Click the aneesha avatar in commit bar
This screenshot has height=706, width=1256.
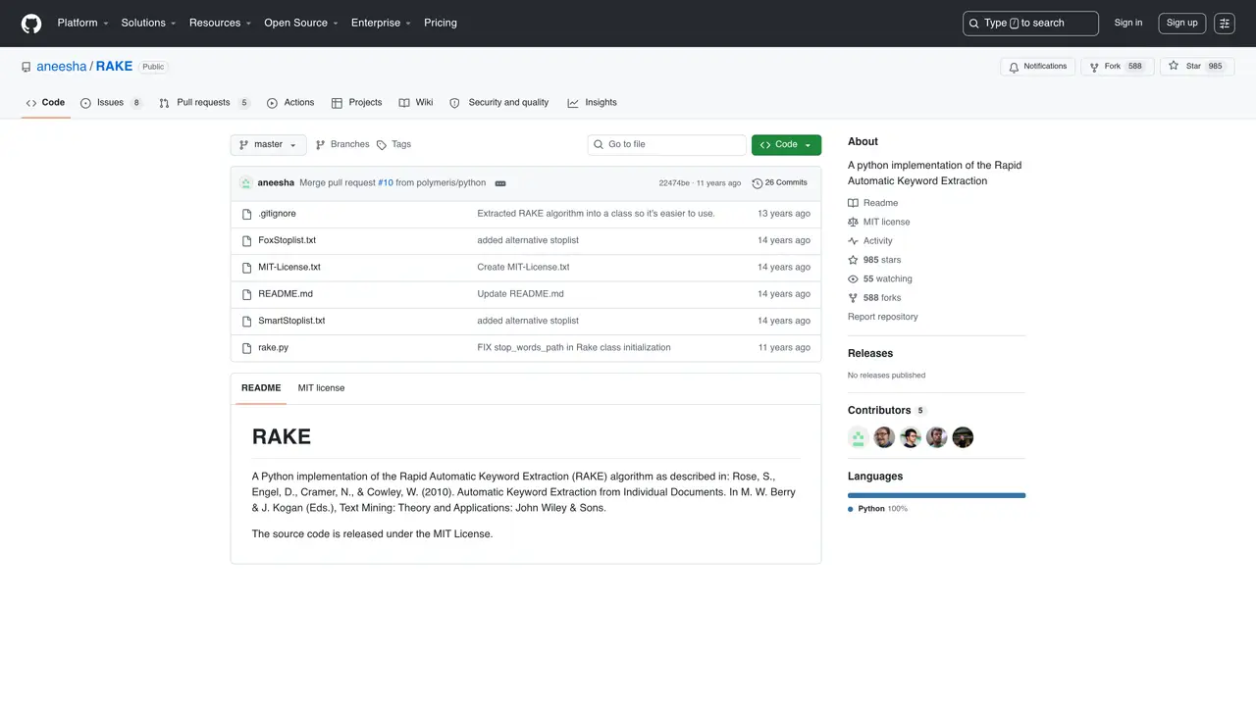(x=245, y=183)
